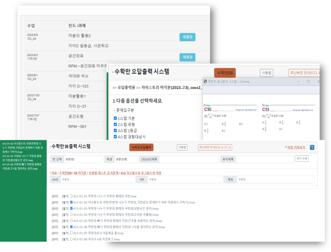
Task: Uncheck the 413-01-03 합성함수인 경우 file checkbox
Action: [71, 208]
